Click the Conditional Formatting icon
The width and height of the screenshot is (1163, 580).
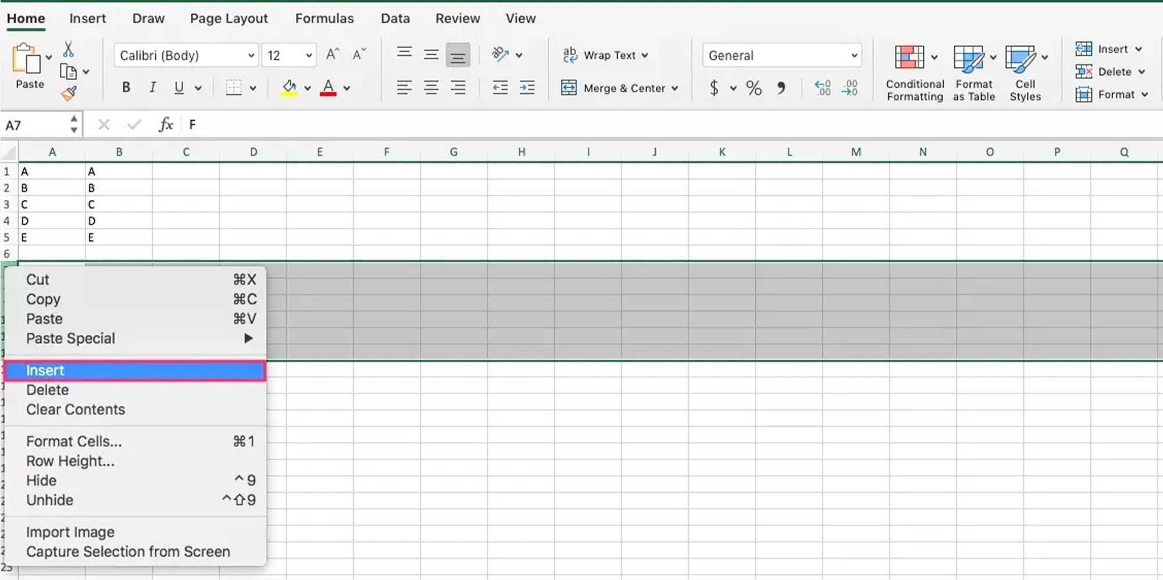909,58
